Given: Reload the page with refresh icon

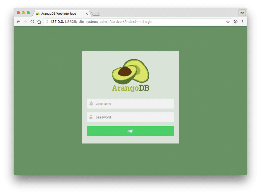Looking at the screenshot, I should coord(32,22).
